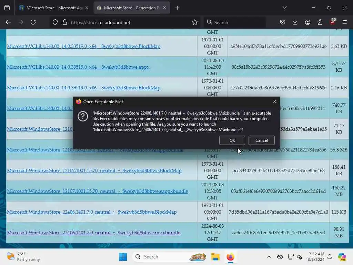Click the browser forward arrow

pyautogui.click(x=21, y=22)
